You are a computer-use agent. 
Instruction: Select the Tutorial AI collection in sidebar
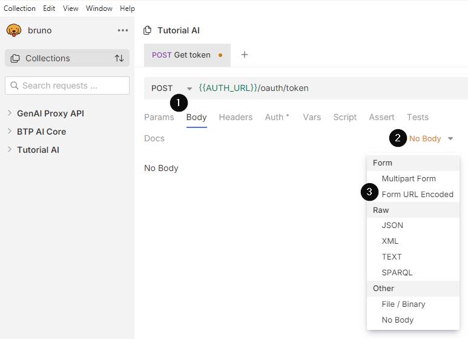pos(38,150)
